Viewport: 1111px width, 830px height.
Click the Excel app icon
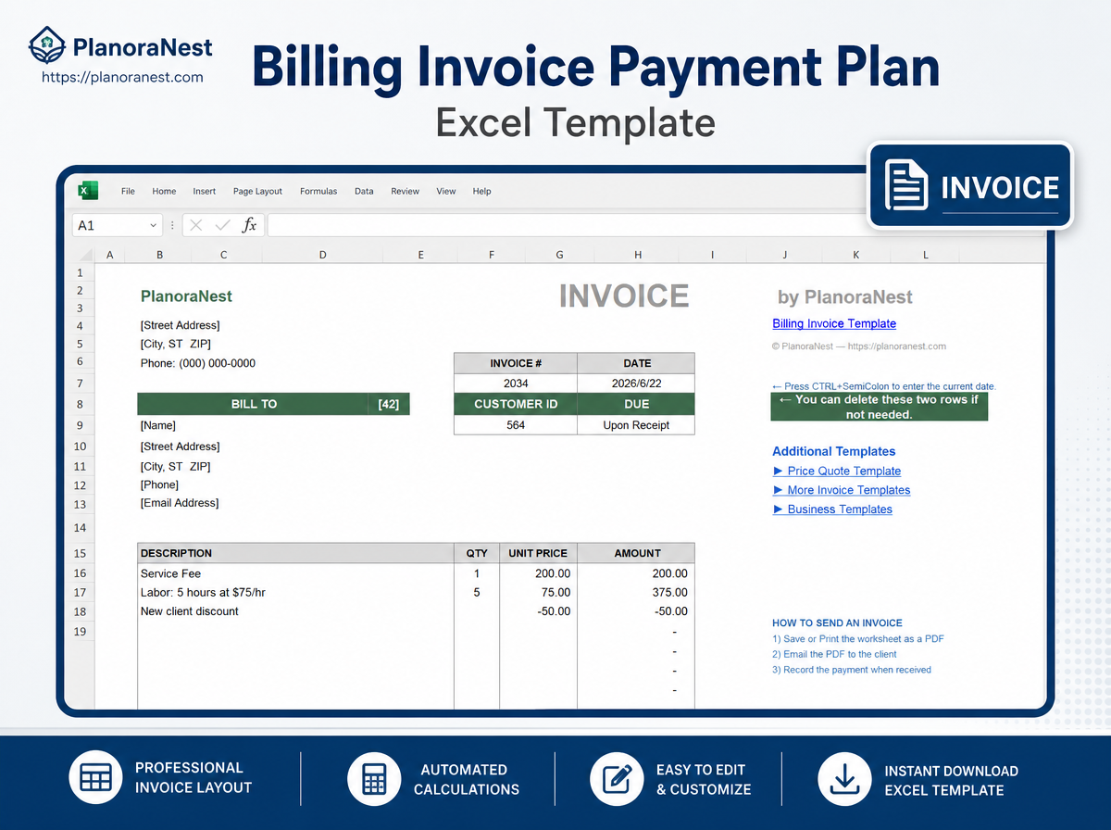tap(88, 191)
